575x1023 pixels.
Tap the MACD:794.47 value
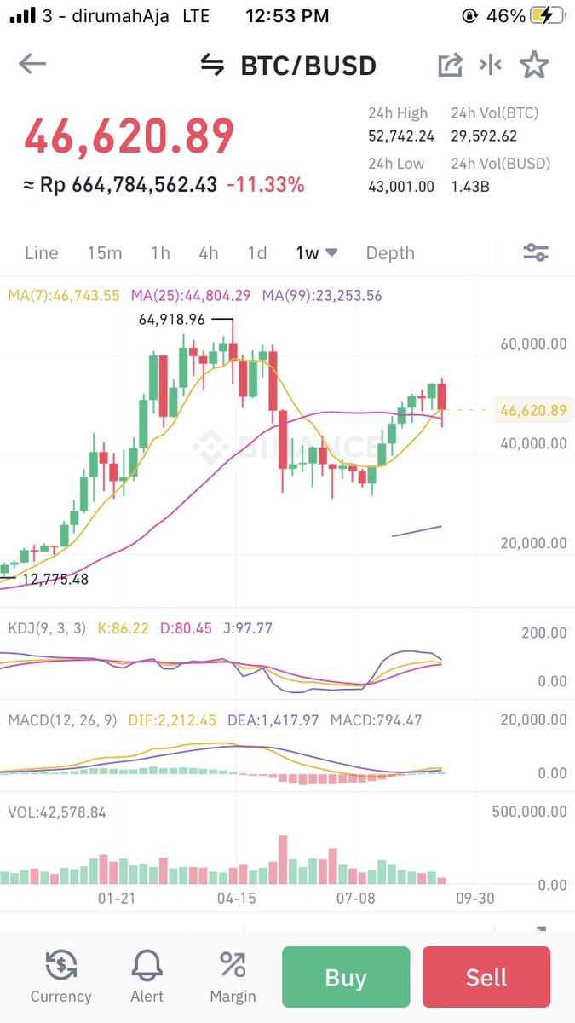coord(376,720)
